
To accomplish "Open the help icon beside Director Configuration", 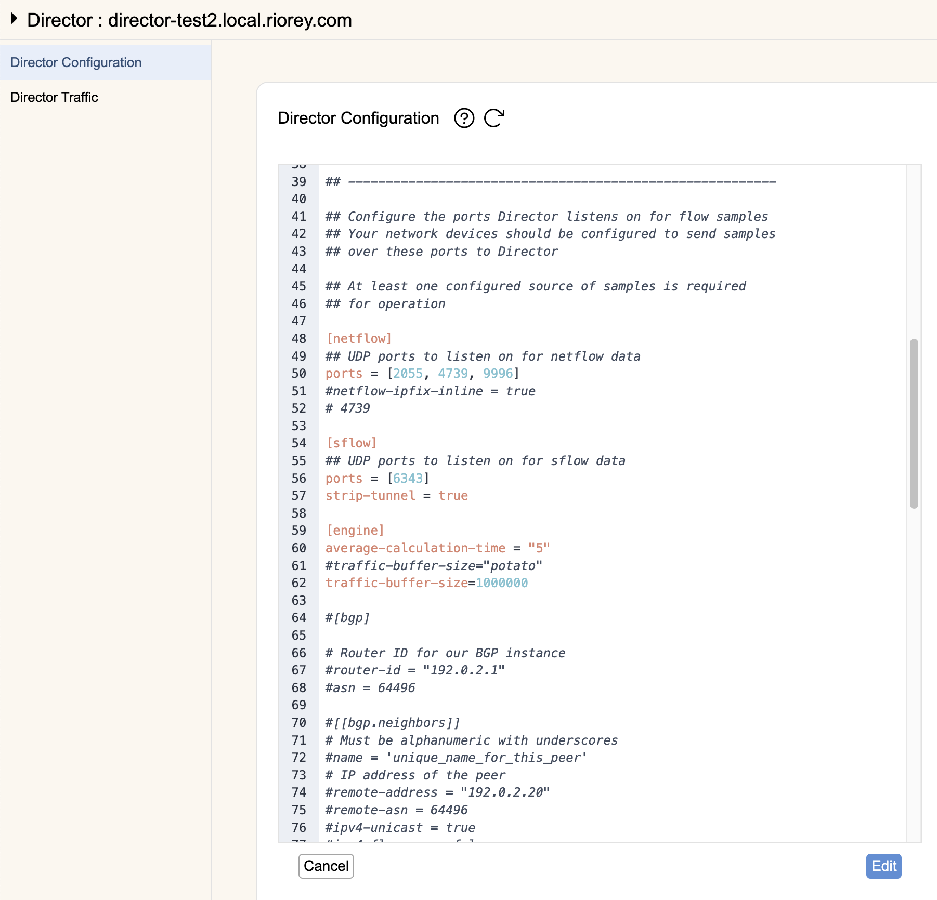I will pos(464,118).
